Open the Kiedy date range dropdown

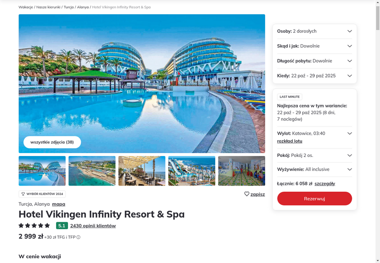314,76
